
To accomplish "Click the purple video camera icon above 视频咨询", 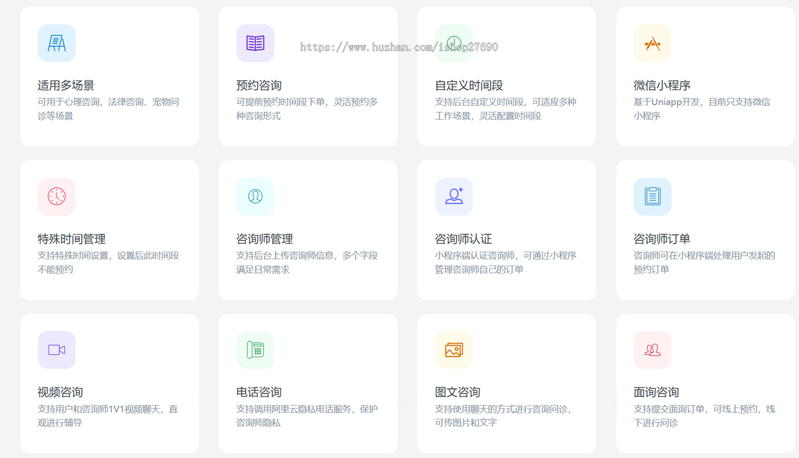I will [57, 349].
